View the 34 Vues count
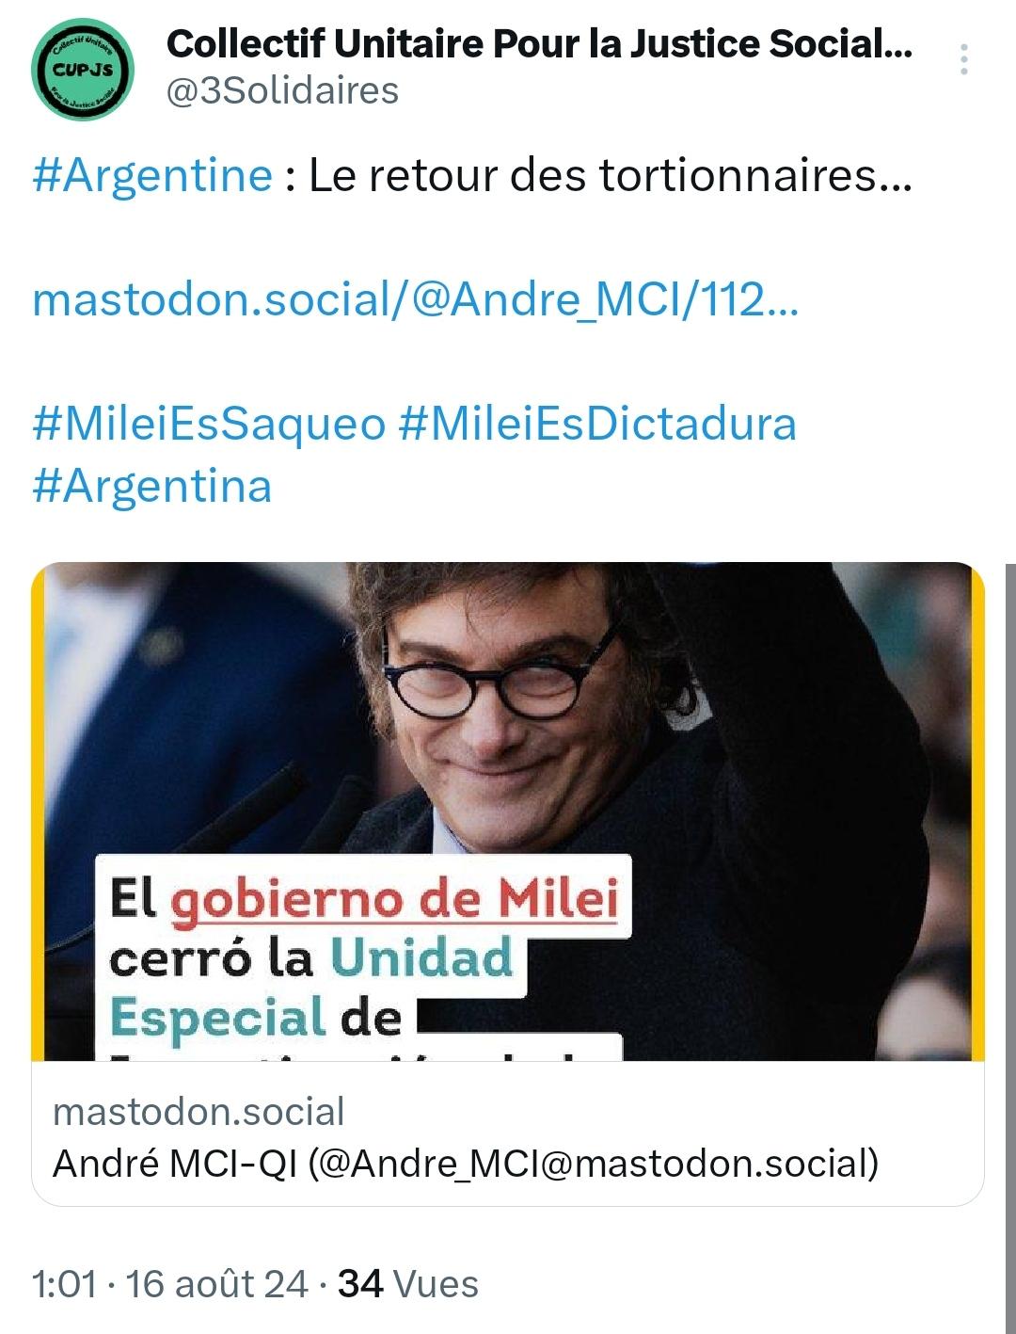Screen dimensions: 1016x1334 [408, 1284]
